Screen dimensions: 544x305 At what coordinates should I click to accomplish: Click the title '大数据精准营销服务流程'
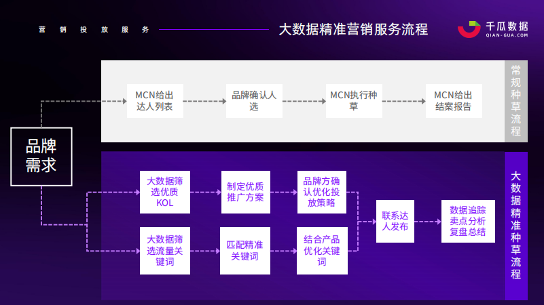(x=353, y=29)
